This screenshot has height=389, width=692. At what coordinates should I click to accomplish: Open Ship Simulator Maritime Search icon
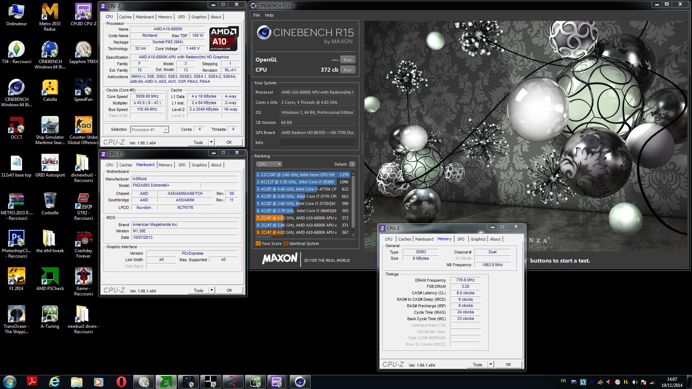tap(50, 130)
